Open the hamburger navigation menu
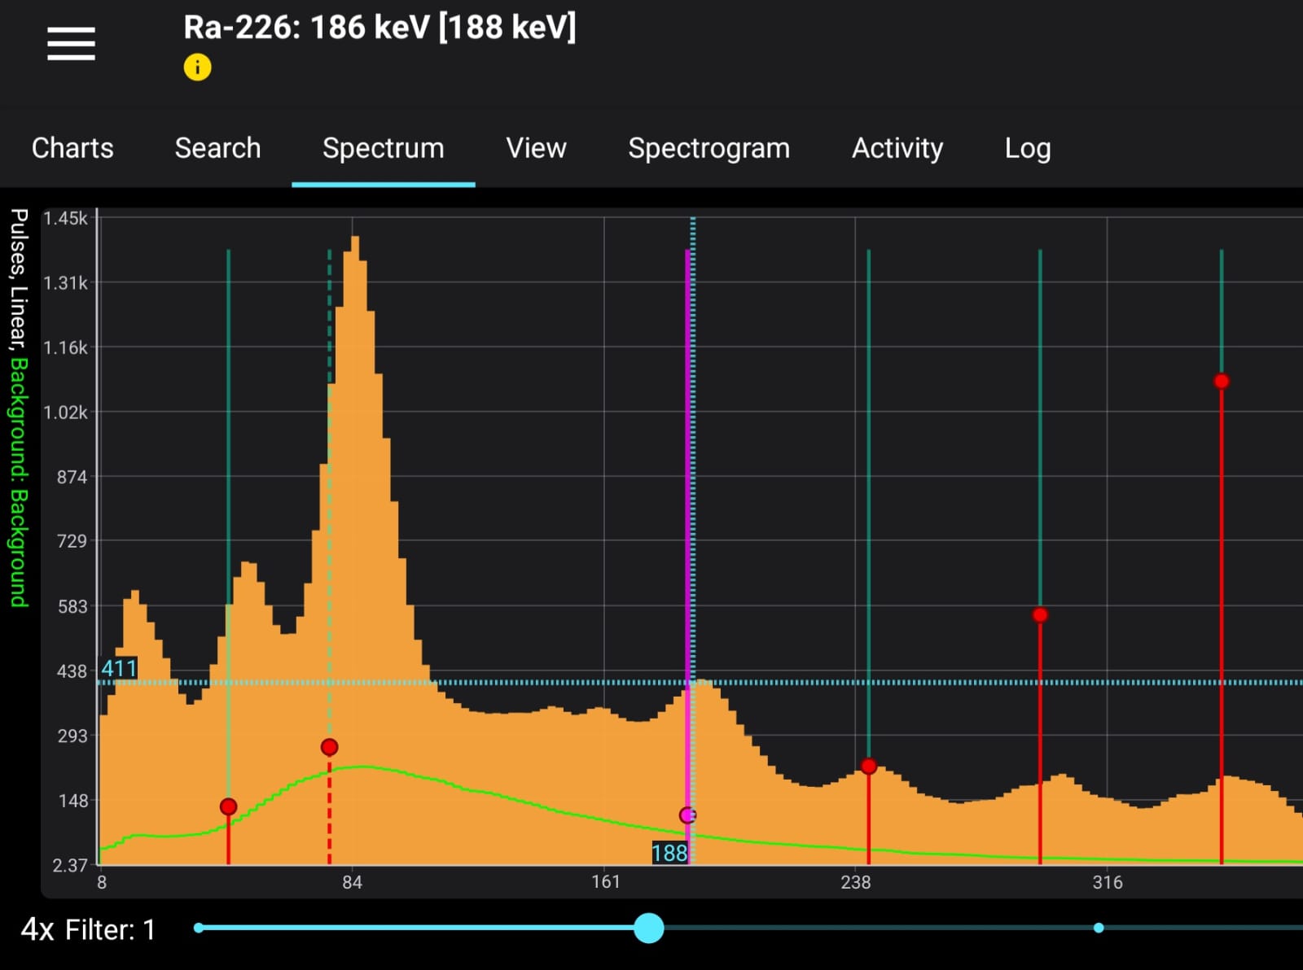1303x970 pixels. pos(71,43)
